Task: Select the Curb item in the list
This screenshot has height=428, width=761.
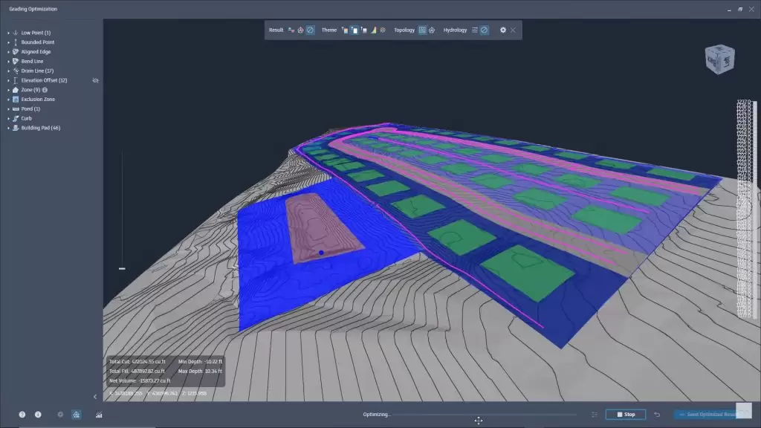Action: click(x=27, y=118)
